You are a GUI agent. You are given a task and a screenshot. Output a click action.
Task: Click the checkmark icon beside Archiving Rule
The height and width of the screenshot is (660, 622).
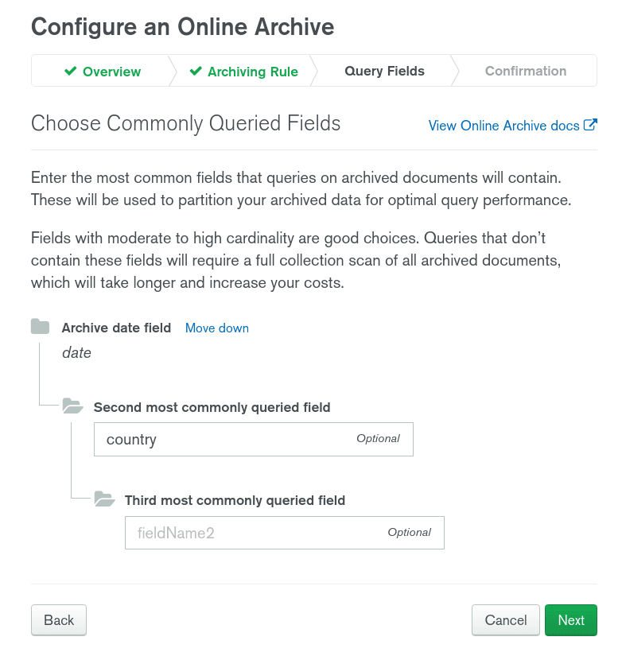tap(196, 72)
